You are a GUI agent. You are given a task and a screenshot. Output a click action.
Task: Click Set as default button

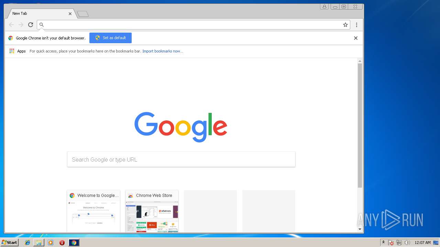pos(110,38)
